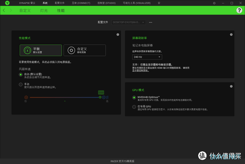Image resolution: width=245 pixels, height=164 pixels.
Task: Switch to the 灯光 subtab
Action: pyautogui.click(x=44, y=10)
